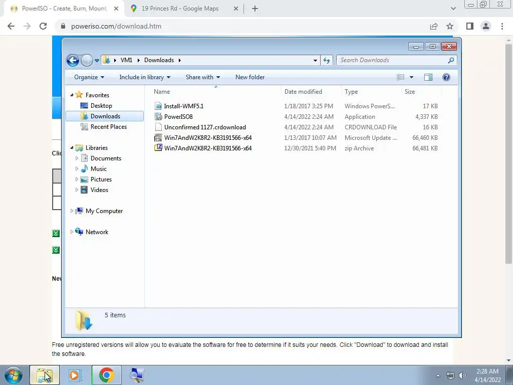The image size is (513, 385).
Task: Switch to 19 Princes Rd Google Maps tab
Action: [x=180, y=9]
